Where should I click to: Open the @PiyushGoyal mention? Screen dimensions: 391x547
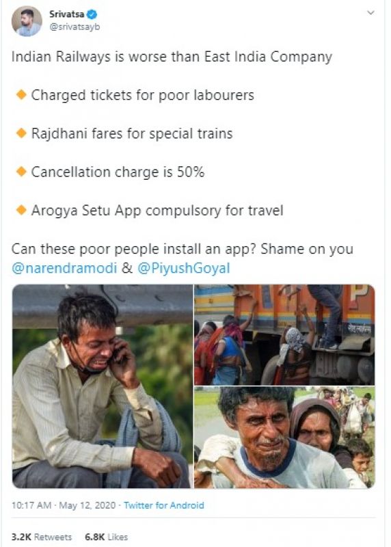click(184, 268)
